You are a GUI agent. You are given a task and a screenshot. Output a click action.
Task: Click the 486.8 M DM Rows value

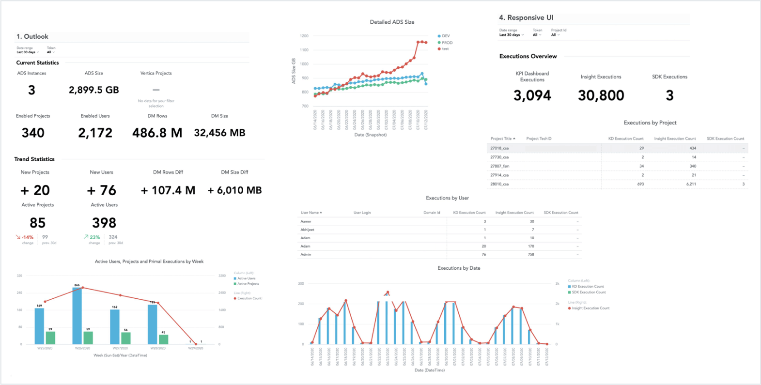click(x=157, y=133)
